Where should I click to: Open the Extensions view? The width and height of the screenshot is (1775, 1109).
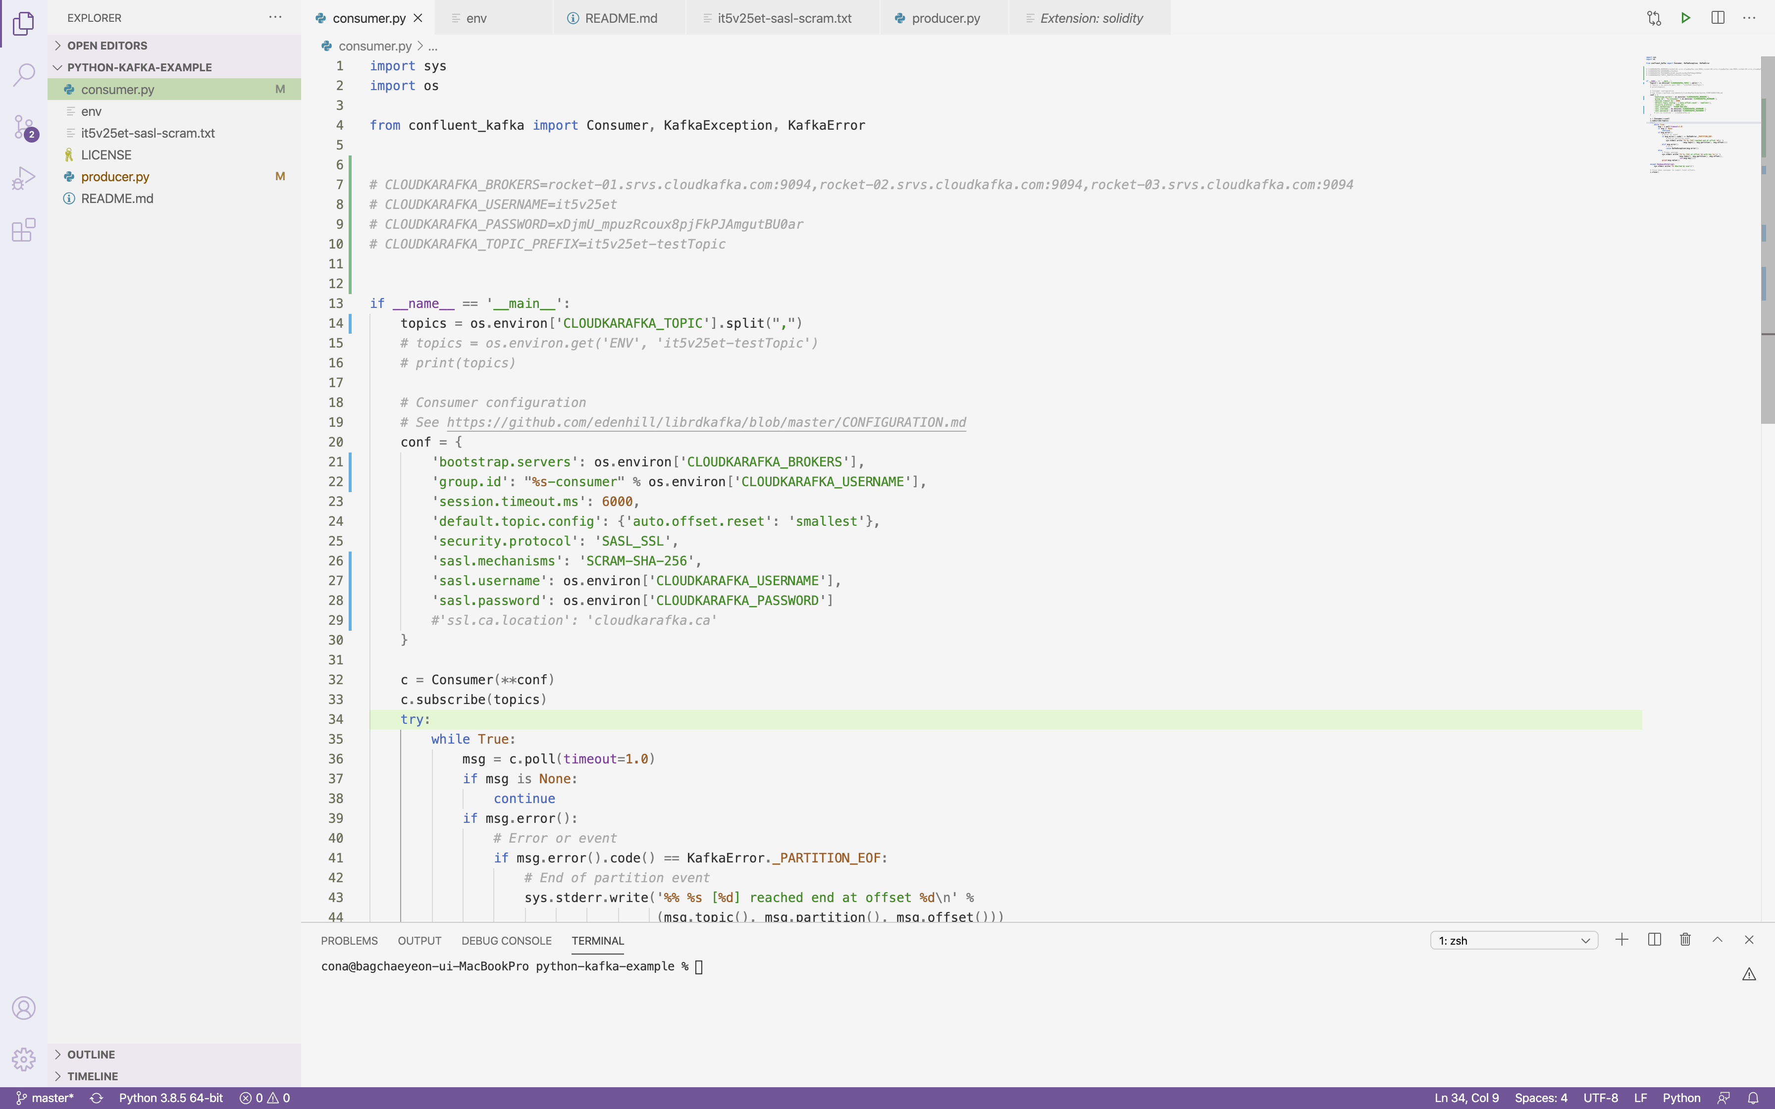(23, 230)
